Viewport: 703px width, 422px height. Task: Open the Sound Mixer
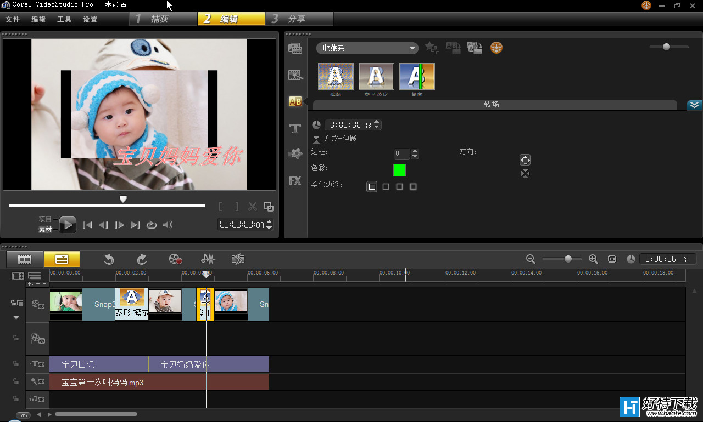[208, 259]
